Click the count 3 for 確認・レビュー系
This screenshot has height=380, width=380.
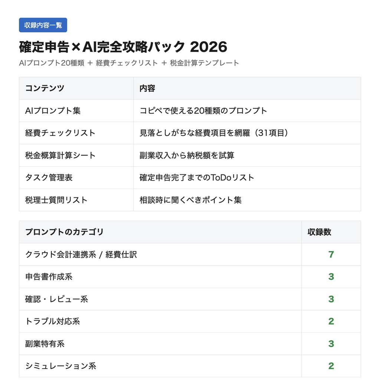tap(331, 299)
